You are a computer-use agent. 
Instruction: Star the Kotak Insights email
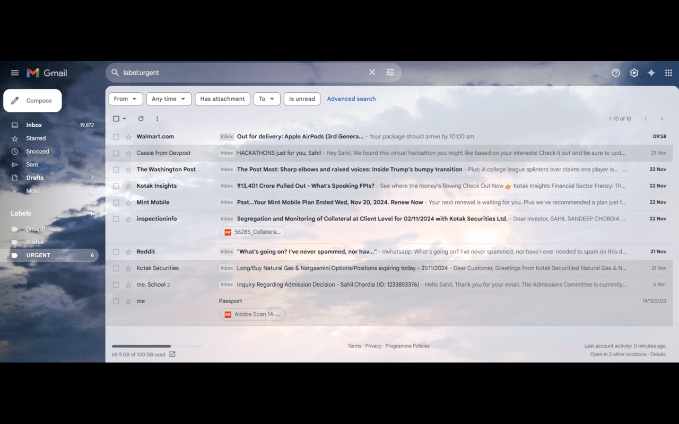(x=128, y=186)
